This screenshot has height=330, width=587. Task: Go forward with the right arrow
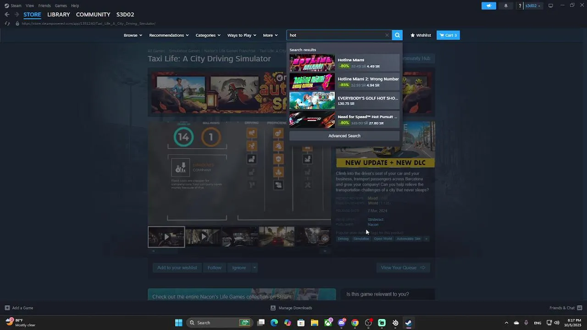17,15
